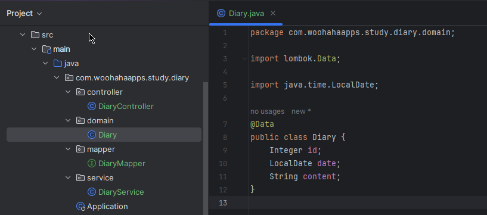
Task: Click the 'id' field name
Action: (312, 150)
